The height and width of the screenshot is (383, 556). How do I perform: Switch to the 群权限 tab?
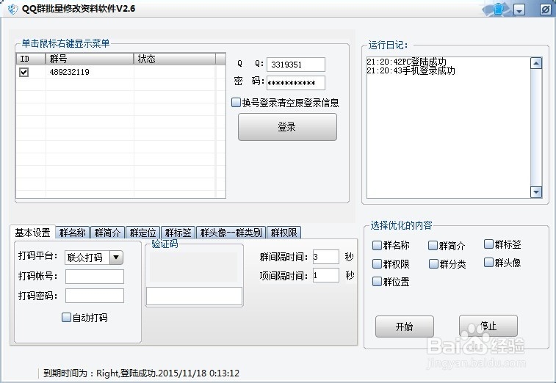(x=284, y=233)
